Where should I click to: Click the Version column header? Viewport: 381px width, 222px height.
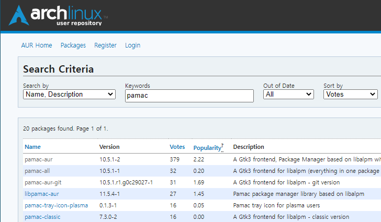click(109, 147)
